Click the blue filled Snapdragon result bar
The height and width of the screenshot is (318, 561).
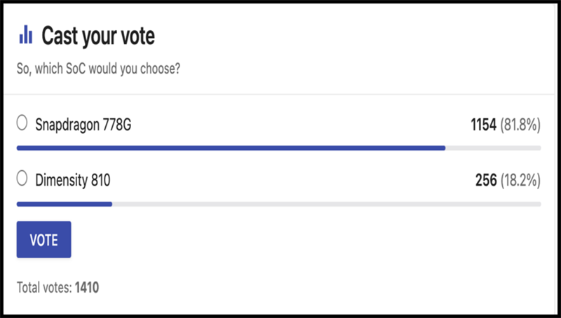(230, 148)
